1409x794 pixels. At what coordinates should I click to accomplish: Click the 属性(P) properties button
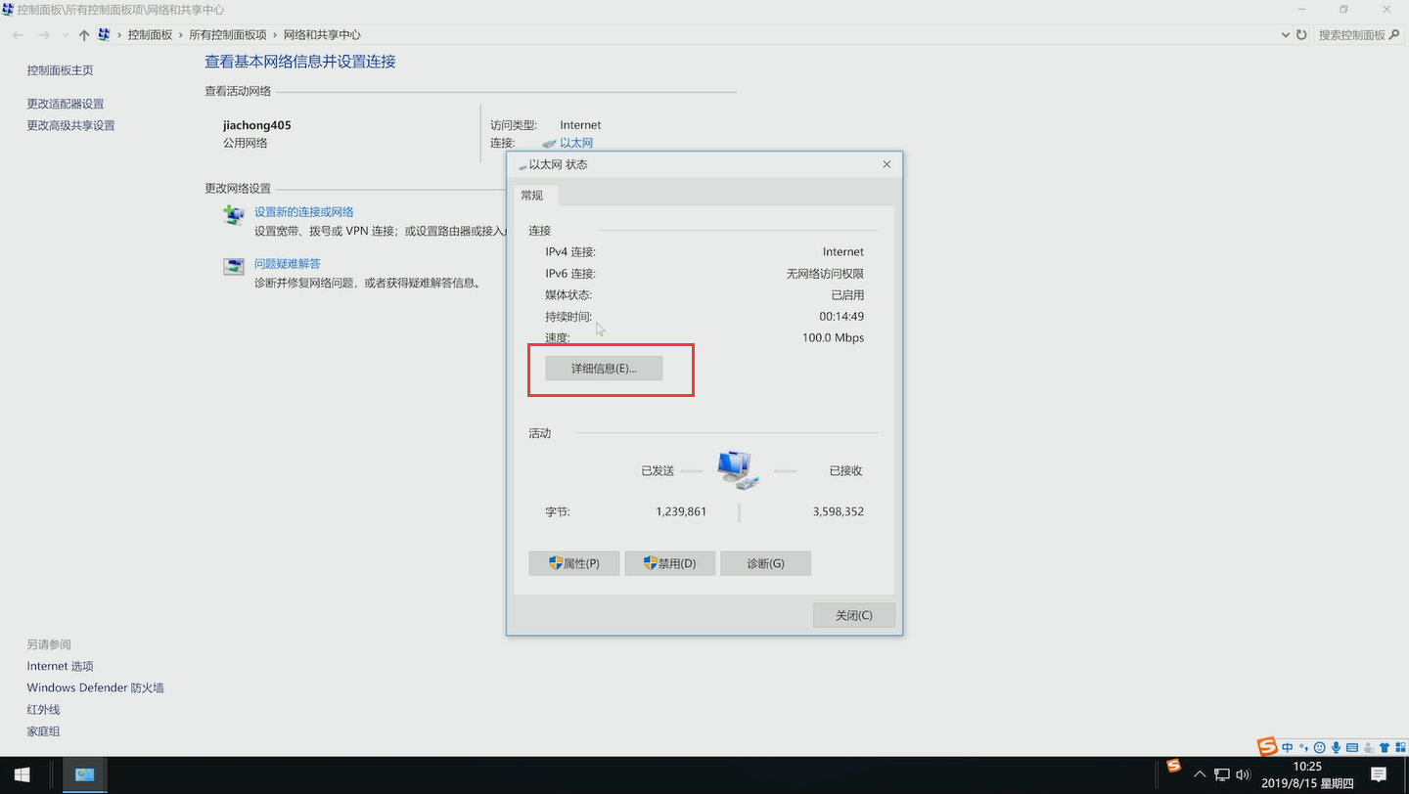[x=574, y=563]
